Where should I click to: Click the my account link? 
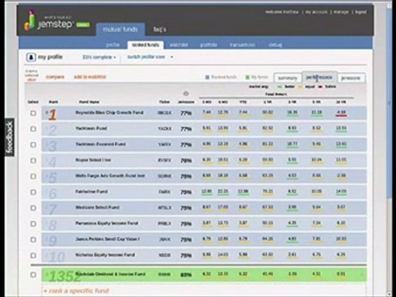[316, 12]
